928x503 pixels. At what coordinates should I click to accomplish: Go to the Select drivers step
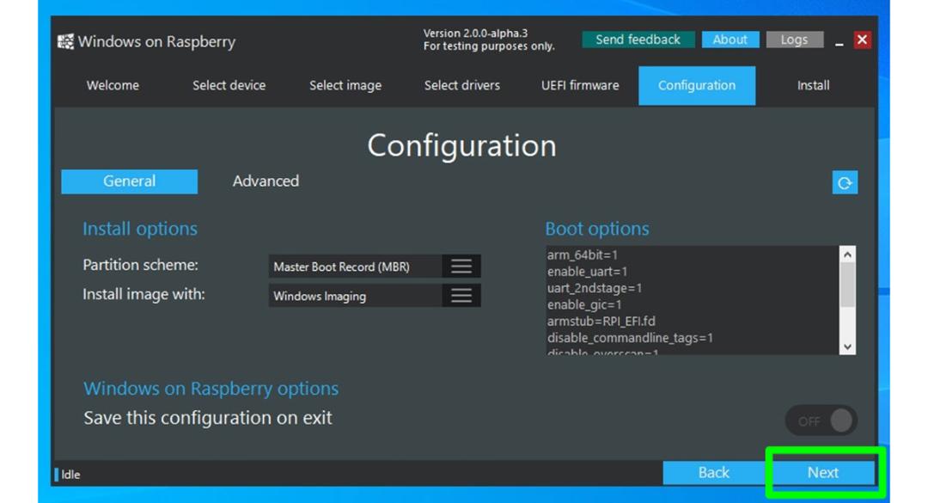click(x=461, y=85)
